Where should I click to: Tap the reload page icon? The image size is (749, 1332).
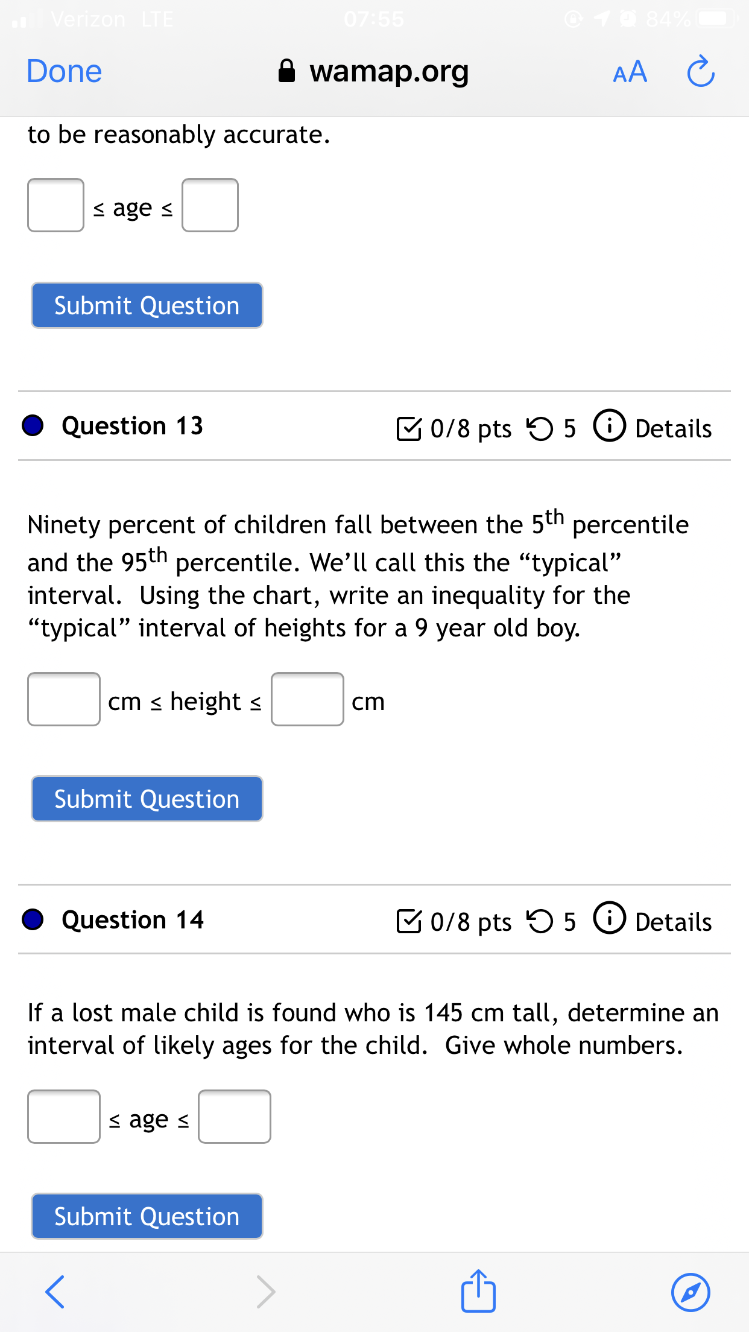click(701, 72)
